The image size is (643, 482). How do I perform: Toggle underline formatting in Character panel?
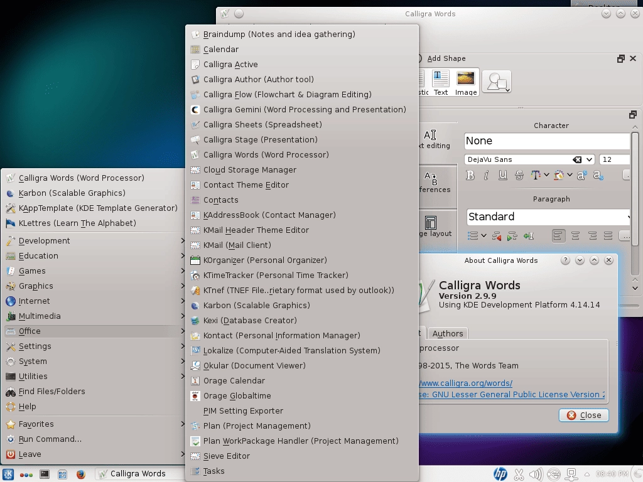pyautogui.click(x=502, y=176)
